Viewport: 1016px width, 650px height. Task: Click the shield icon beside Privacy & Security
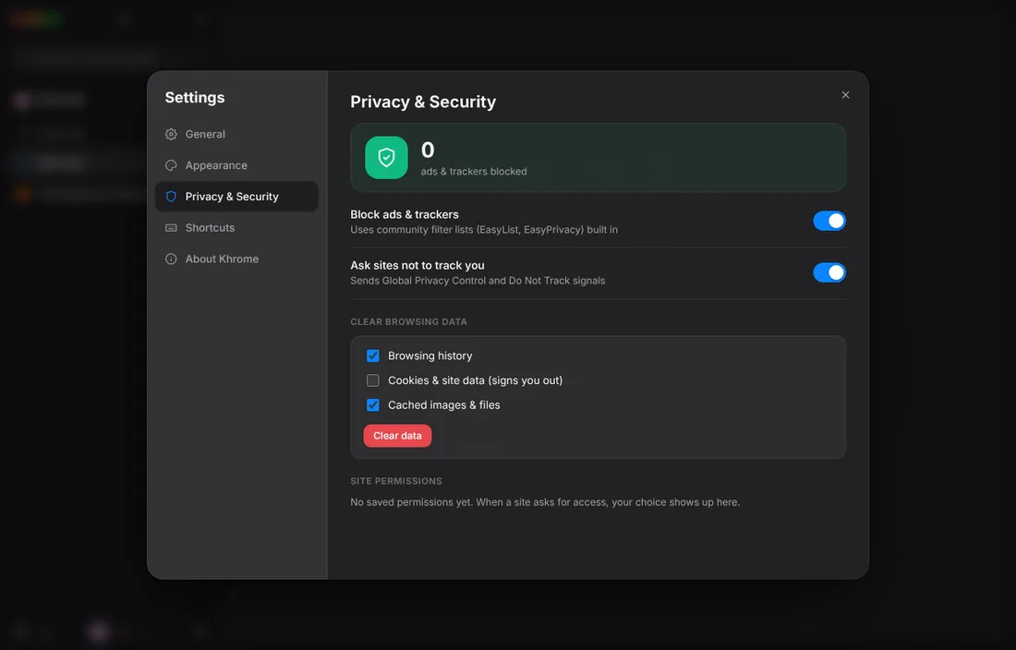(x=171, y=196)
